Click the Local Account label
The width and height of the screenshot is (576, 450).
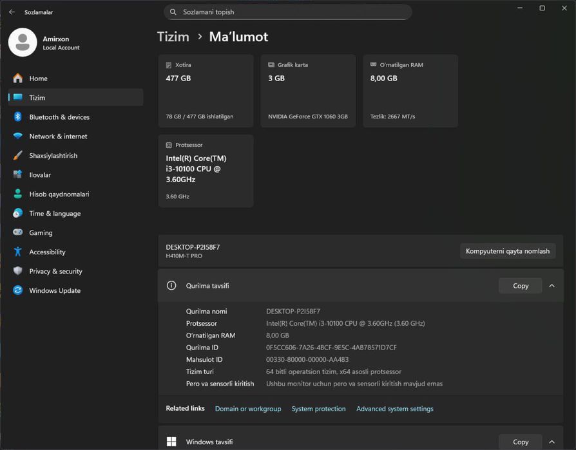[61, 48]
